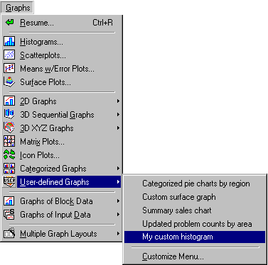
Task: Expand Multiple Graph Layouts submenu arrow
Action: click(x=118, y=234)
